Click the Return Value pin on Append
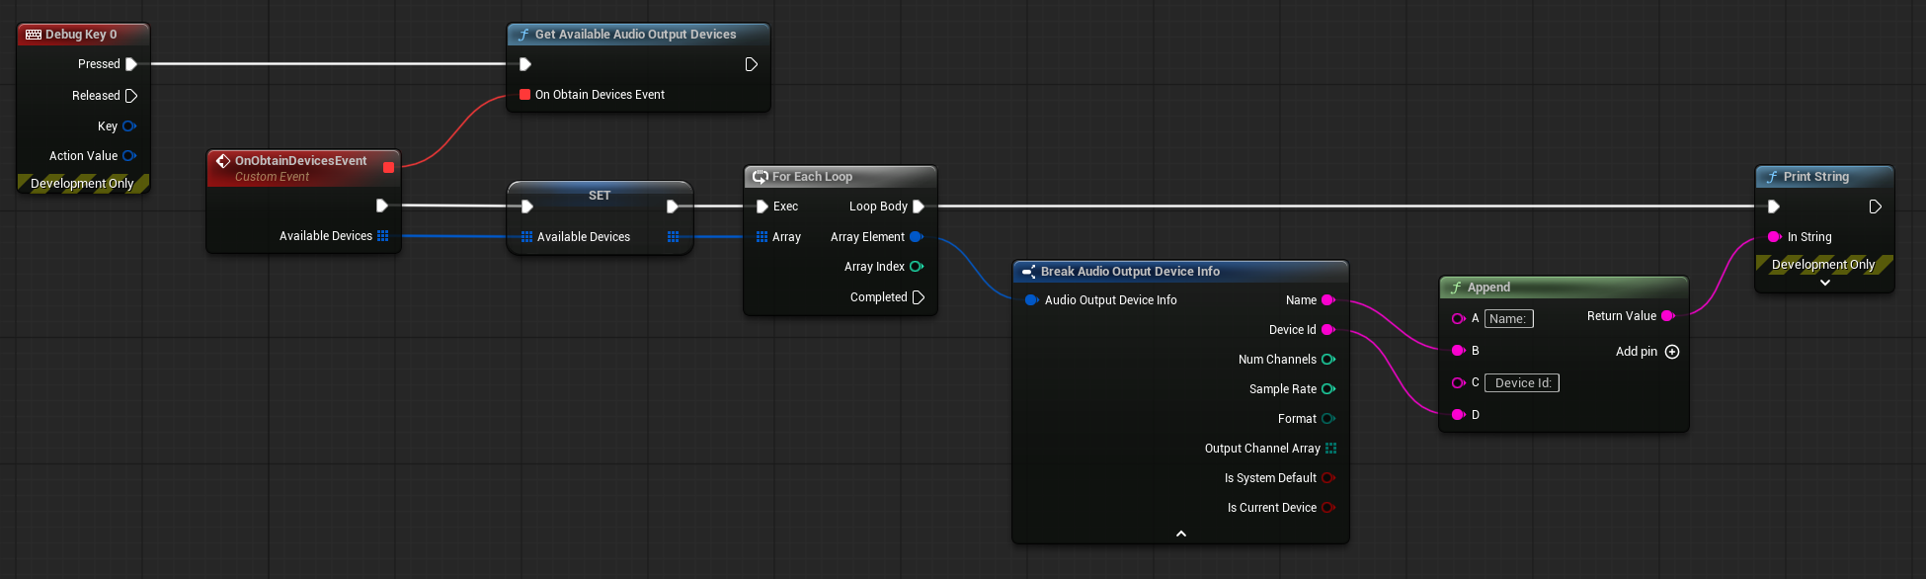Viewport: 1926px width, 579px height. coord(1668,316)
